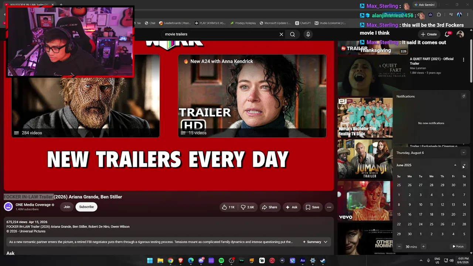Dislike the Focker In-Law trailer video
The width and height of the screenshot is (473, 266).
tap(248, 207)
